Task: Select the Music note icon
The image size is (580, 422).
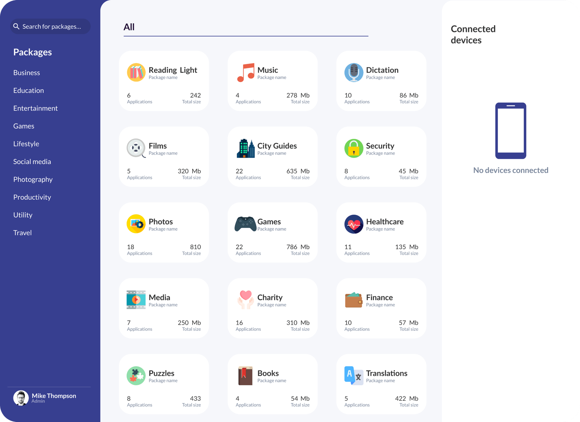Action: point(245,72)
